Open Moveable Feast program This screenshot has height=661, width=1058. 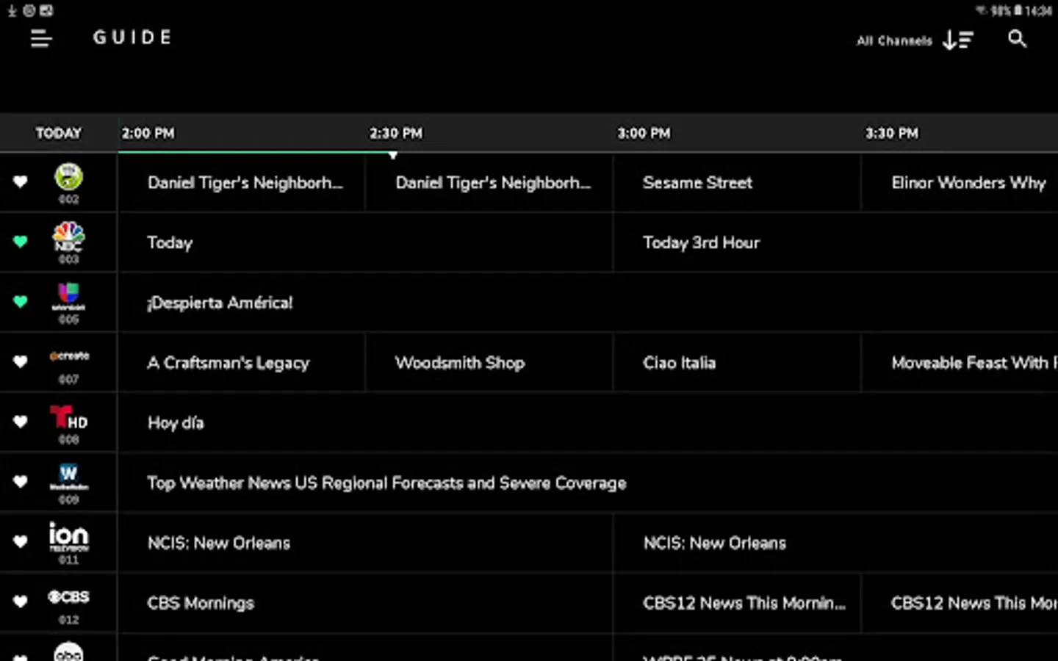pyautogui.click(x=960, y=363)
